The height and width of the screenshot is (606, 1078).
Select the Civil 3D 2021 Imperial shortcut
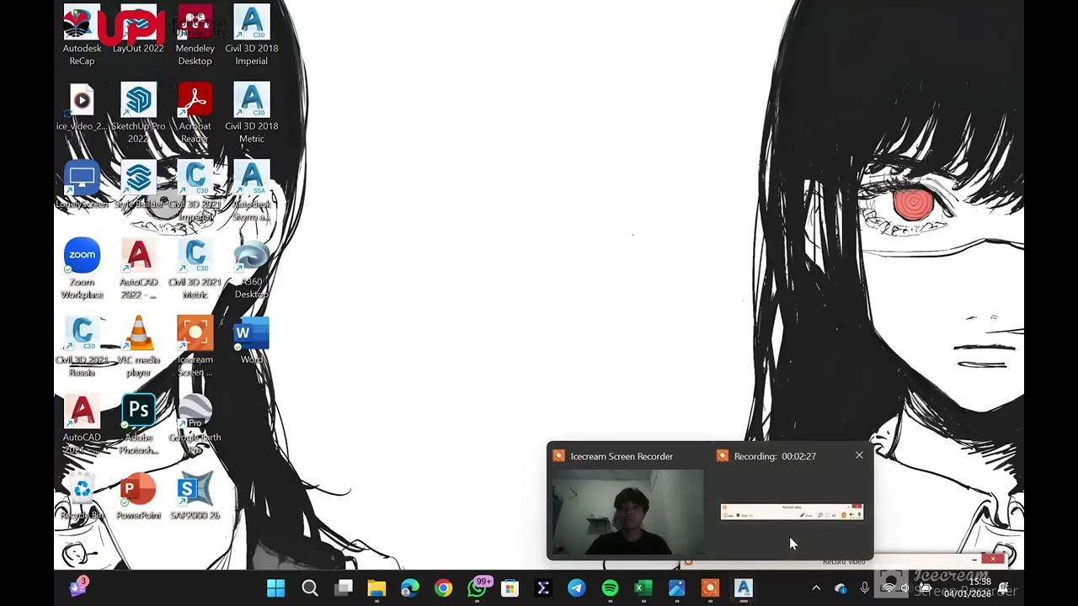(195, 191)
